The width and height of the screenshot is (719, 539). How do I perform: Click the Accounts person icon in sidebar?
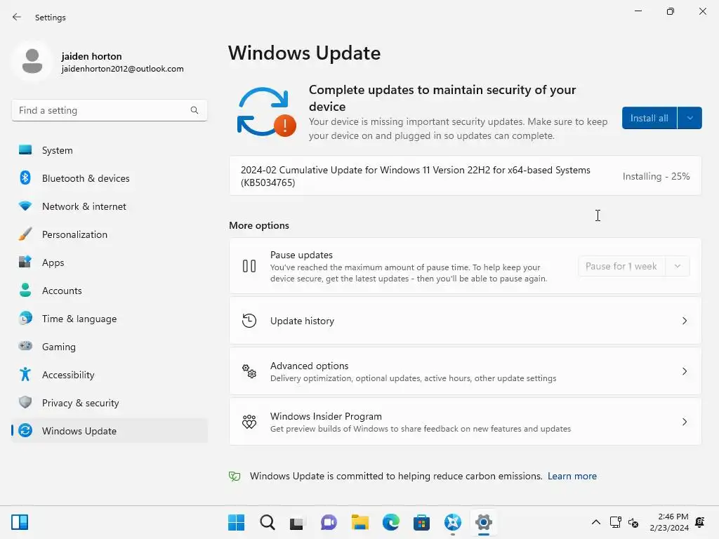click(25, 290)
